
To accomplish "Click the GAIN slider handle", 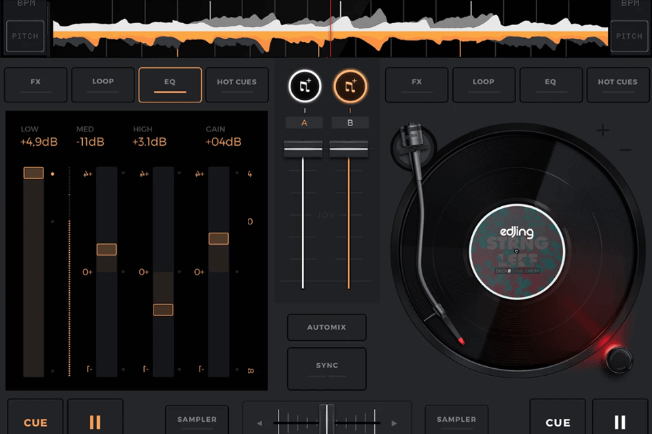I will click(x=219, y=239).
